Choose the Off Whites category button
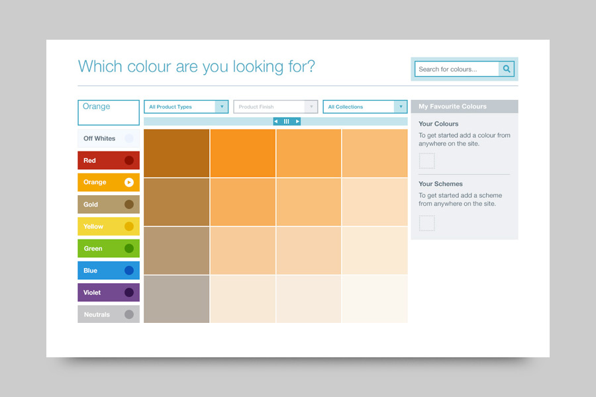 coord(109,138)
